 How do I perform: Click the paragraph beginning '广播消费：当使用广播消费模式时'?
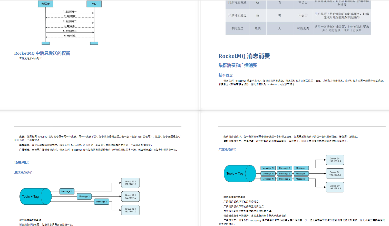tap(98, 150)
